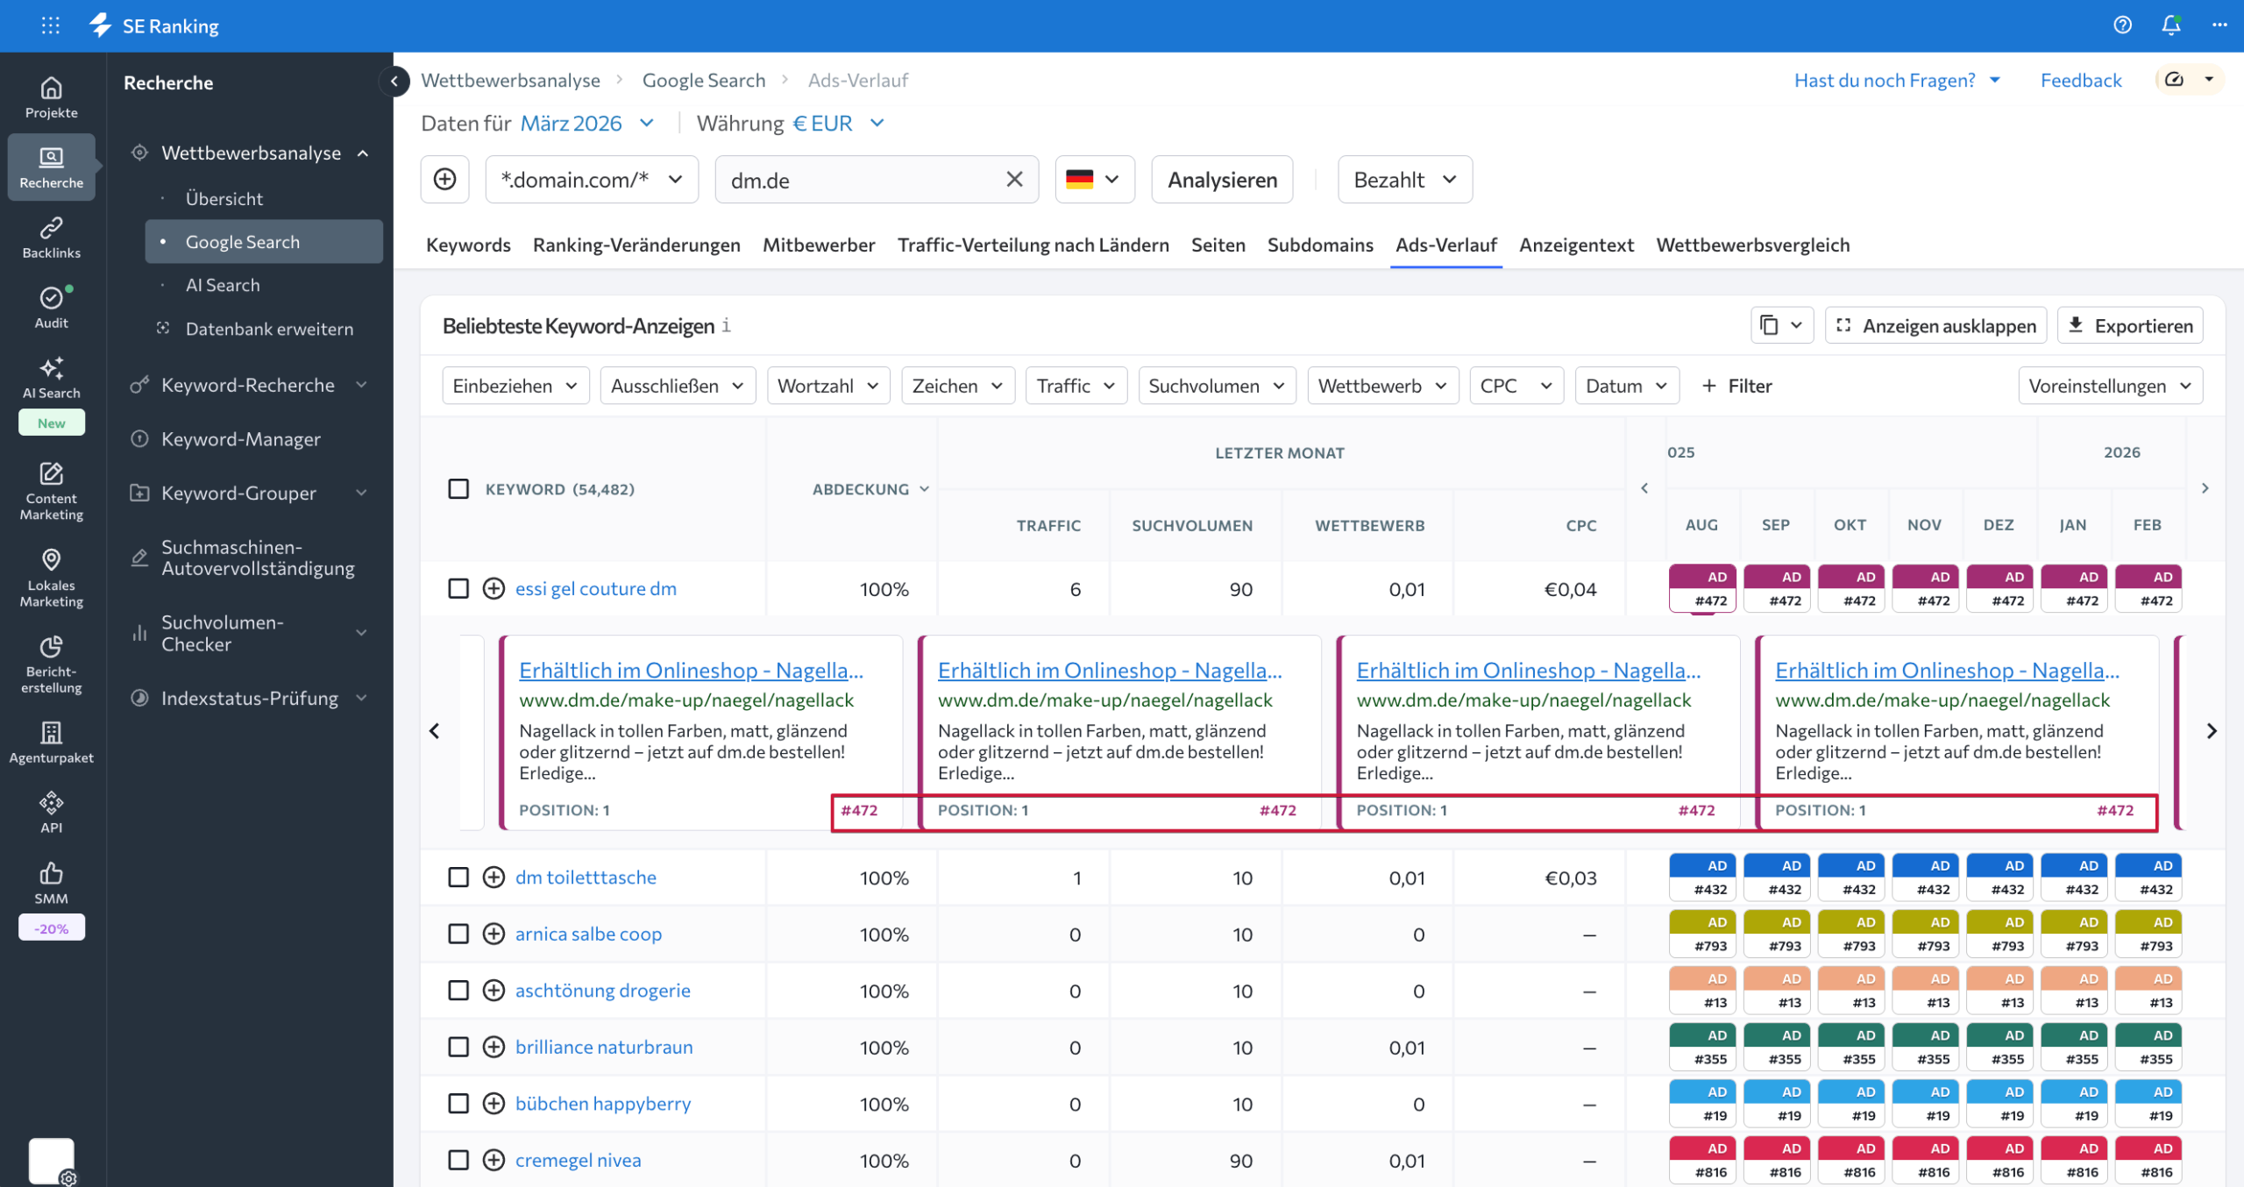The width and height of the screenshot is (2244, 1187).
Task: Select all keywords via header checkbox
Action: (458, 489)
